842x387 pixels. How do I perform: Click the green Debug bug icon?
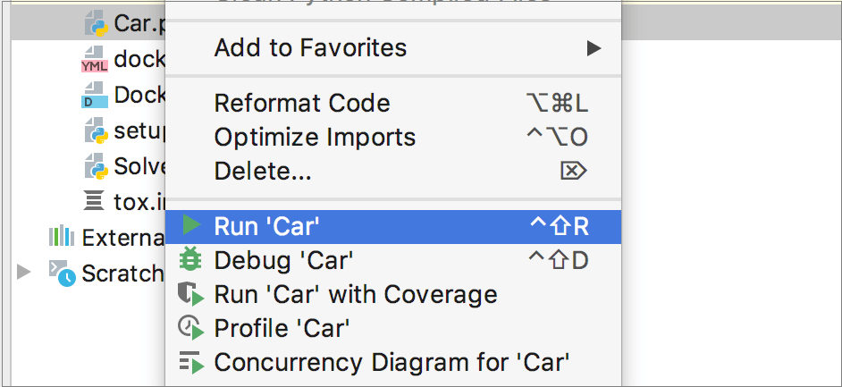tap(190, 259)
